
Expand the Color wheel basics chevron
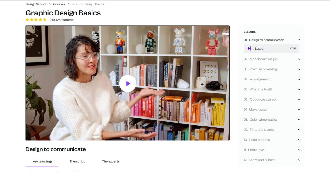(299, 120)
